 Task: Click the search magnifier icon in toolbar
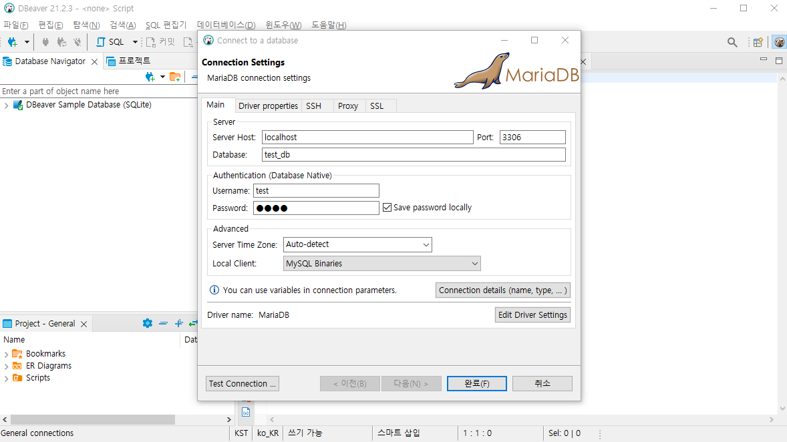coord(732,42)
